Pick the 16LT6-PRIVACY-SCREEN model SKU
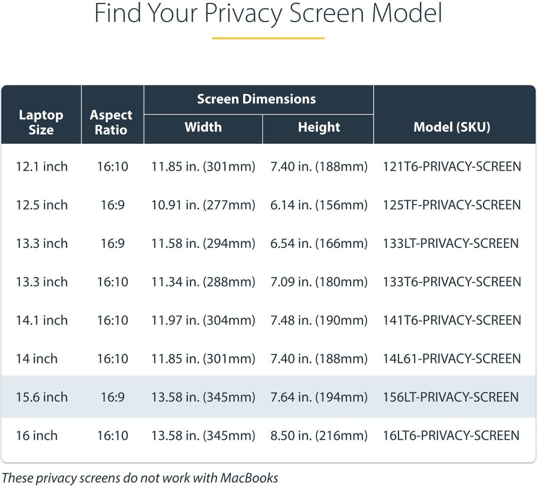Viewport: 537px width, 488px height. tap(451, 435)
